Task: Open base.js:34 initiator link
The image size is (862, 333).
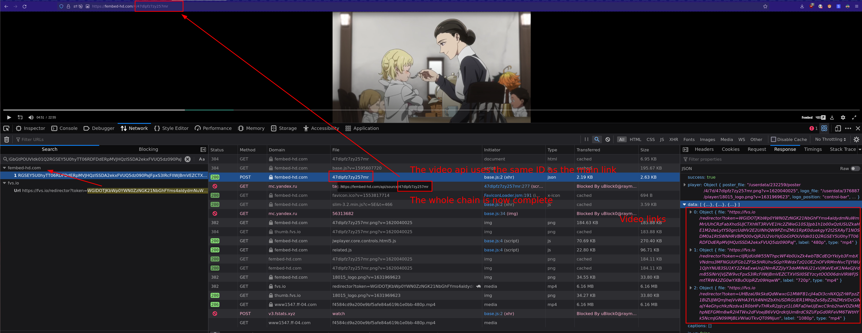Action: point(495,213)
